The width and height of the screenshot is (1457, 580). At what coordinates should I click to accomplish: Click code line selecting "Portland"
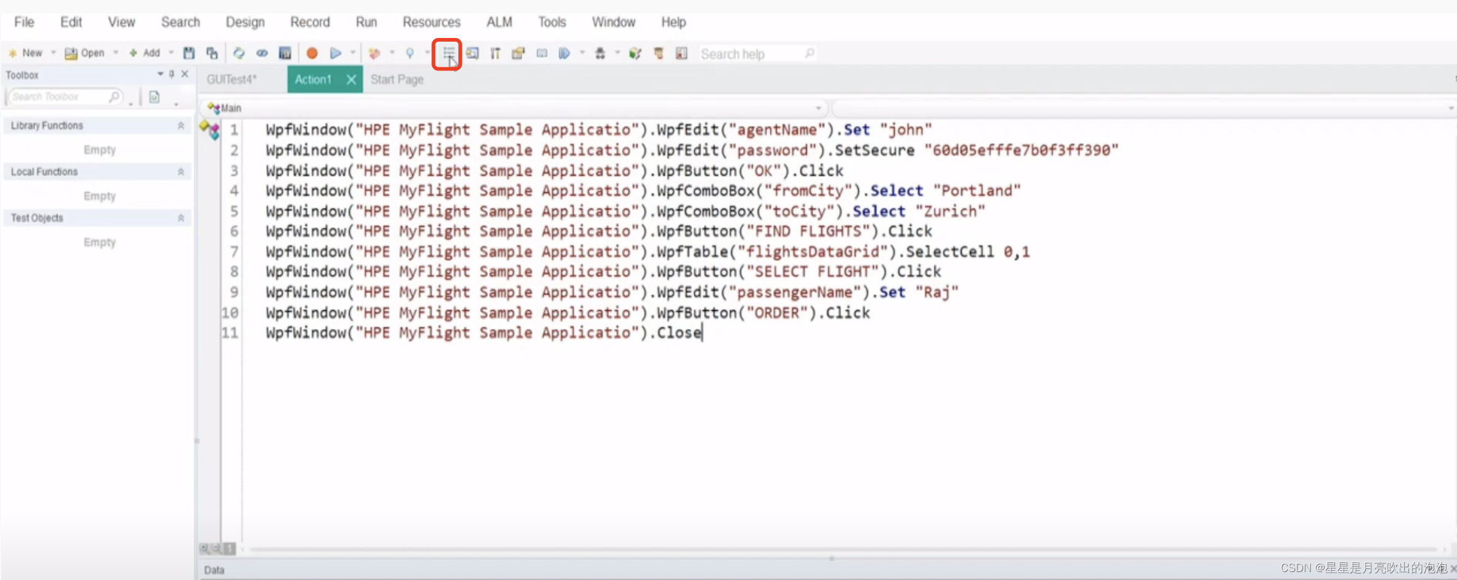pos(643,191)
